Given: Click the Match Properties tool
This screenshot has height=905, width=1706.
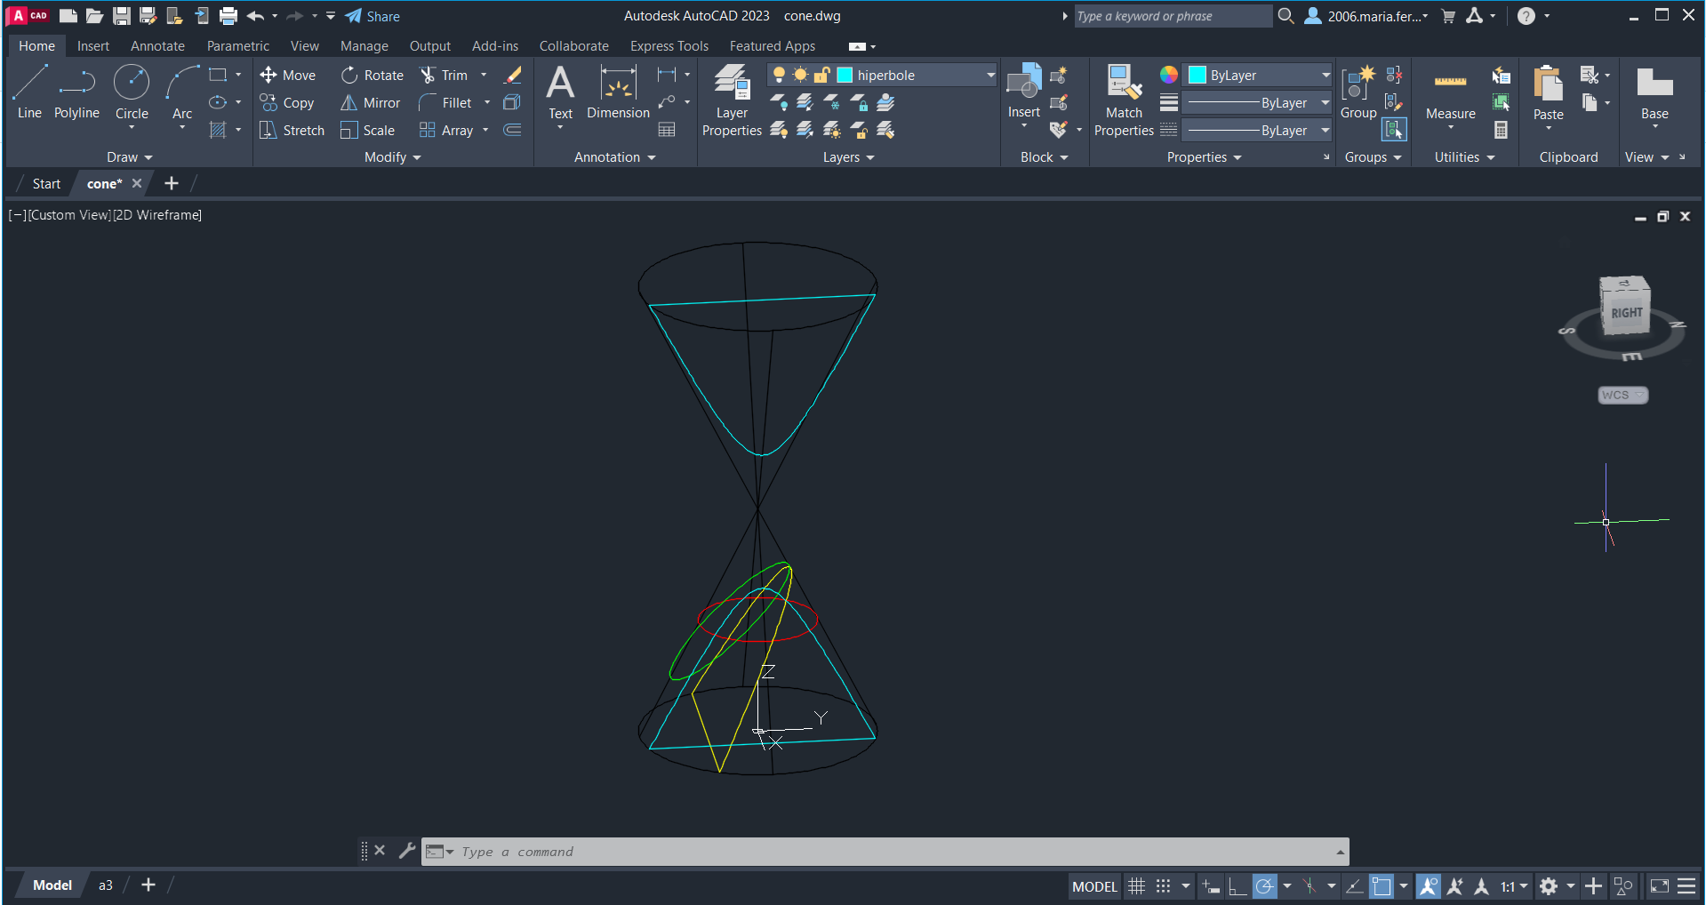Looking at the screenshot, I should (x=1124, y=100).
